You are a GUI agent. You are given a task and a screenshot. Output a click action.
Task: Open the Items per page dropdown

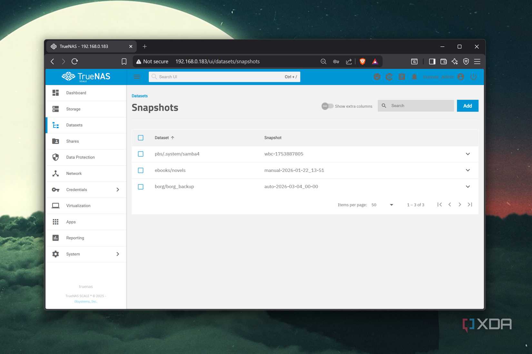[x=382, y=205]
